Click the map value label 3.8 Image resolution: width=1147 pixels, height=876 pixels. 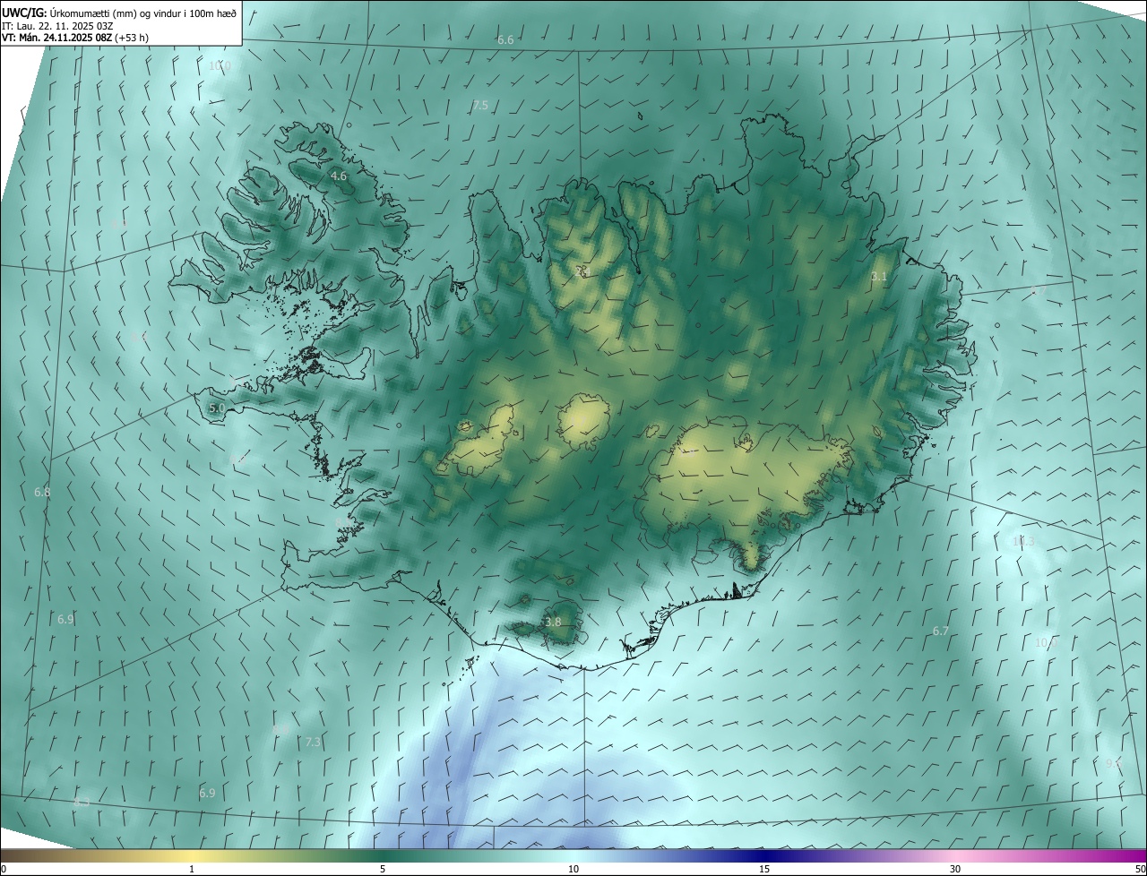(553, 622)
